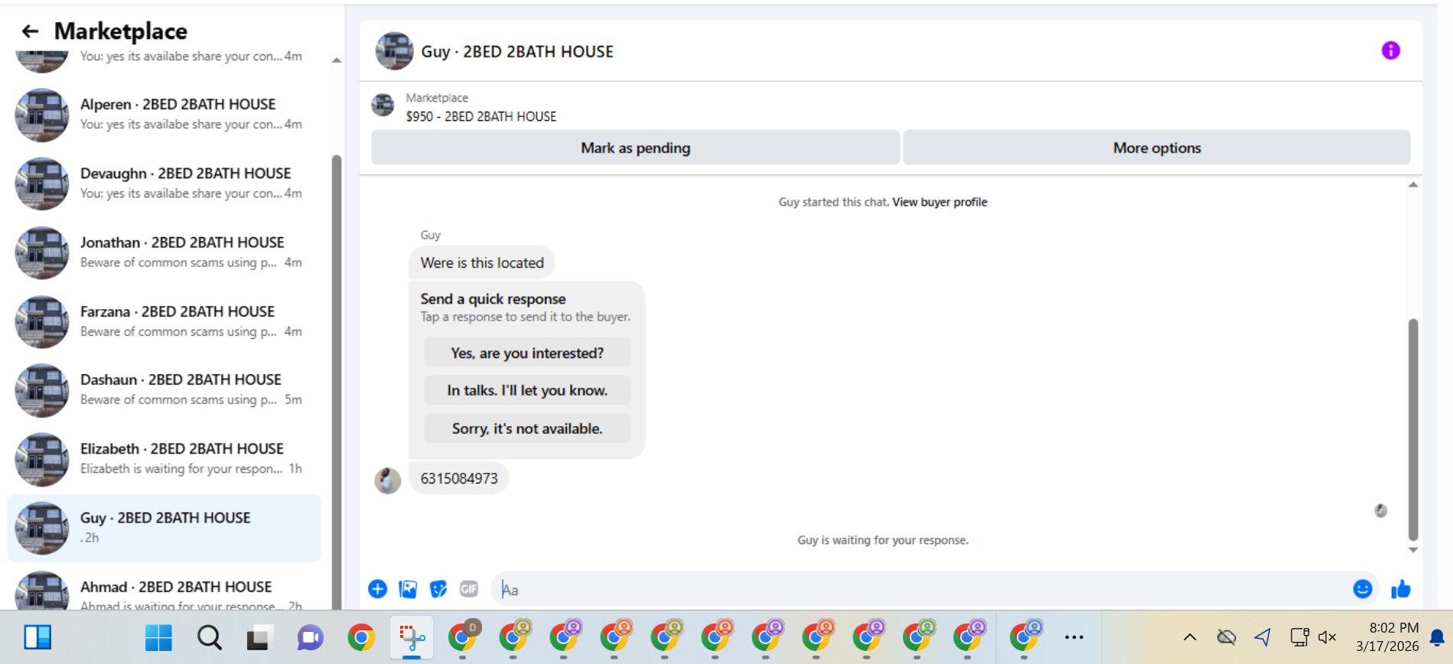
Task: Open the purple conversation info icon
Action: 1390,50
